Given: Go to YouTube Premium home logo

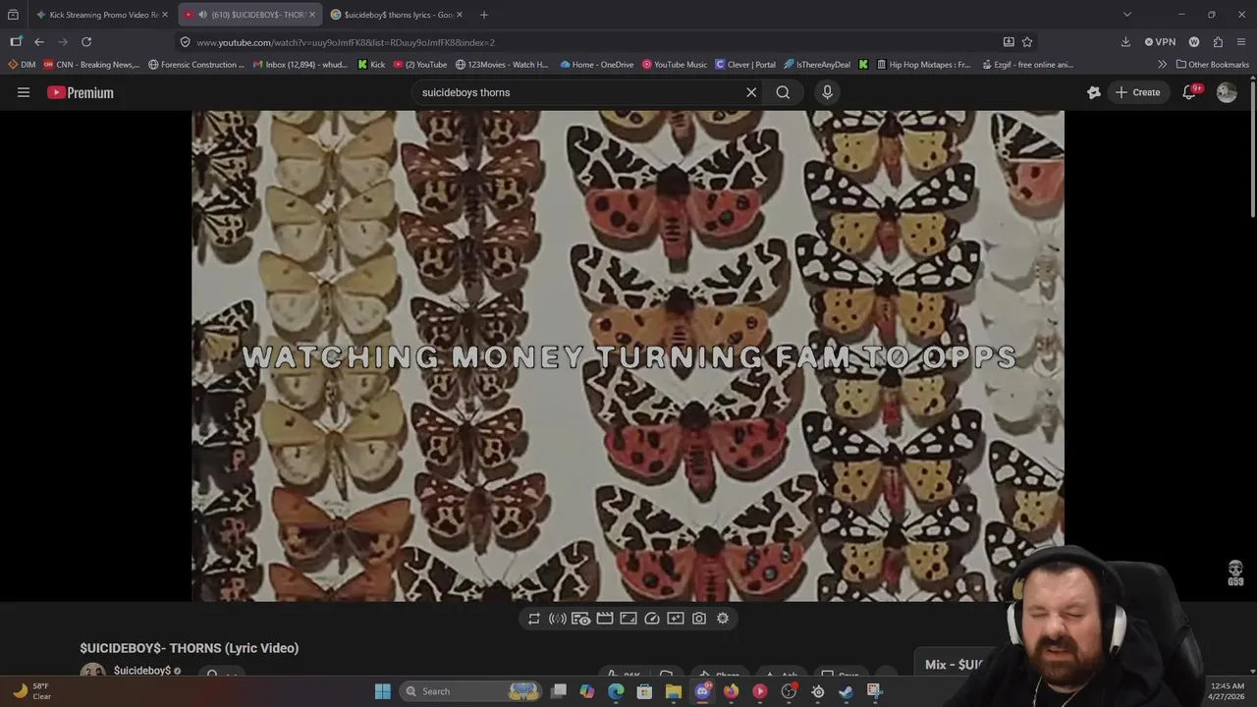Looking at the screenshot, I should [x=81, y=92].
